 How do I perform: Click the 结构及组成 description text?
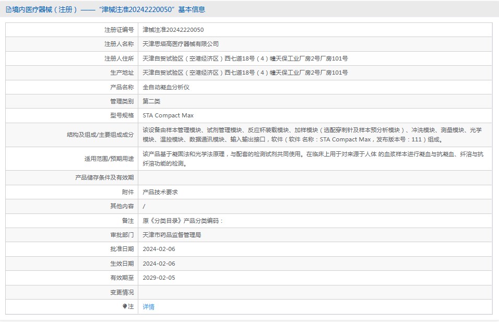pos(312,135)
